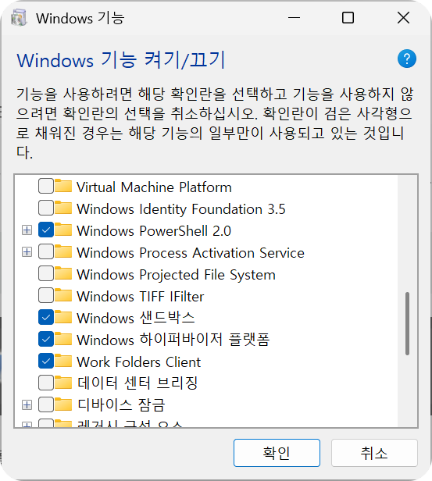
Task: Check the 데이터 센터 브리징 checkbox
Action: point(46,383)
